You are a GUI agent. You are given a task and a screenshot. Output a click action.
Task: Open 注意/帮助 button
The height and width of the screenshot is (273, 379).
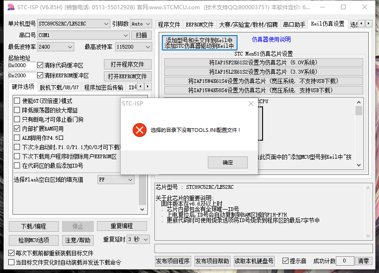(x=77, y=240)
